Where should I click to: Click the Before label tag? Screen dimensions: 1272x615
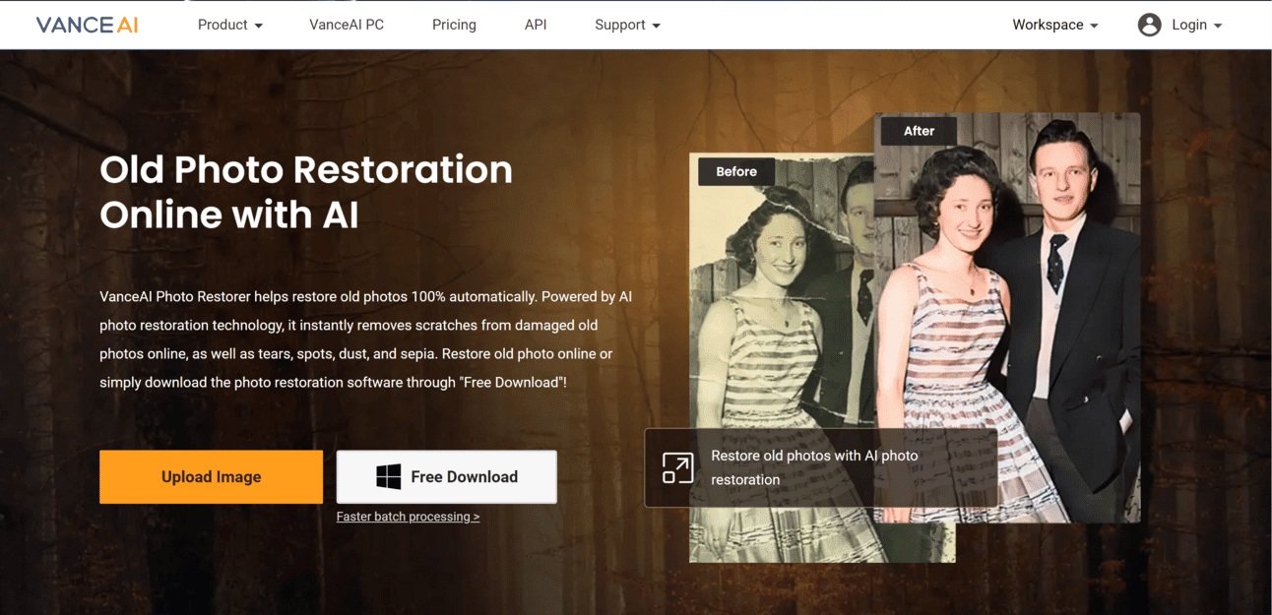click(736, 171)
